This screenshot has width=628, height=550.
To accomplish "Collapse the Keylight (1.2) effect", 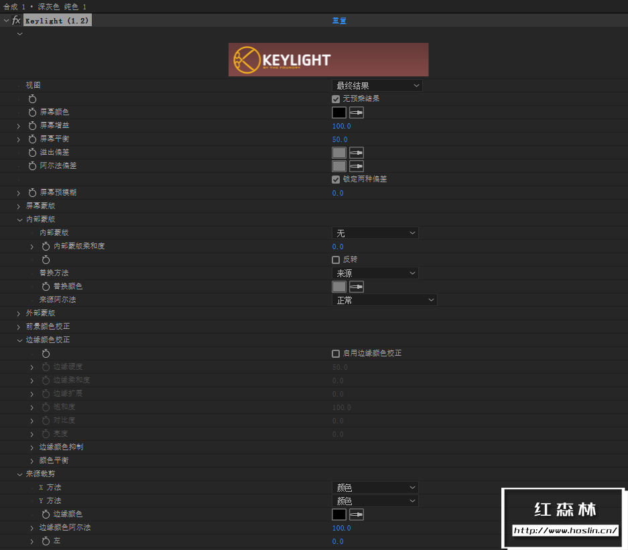I will [x=6, y=20].
